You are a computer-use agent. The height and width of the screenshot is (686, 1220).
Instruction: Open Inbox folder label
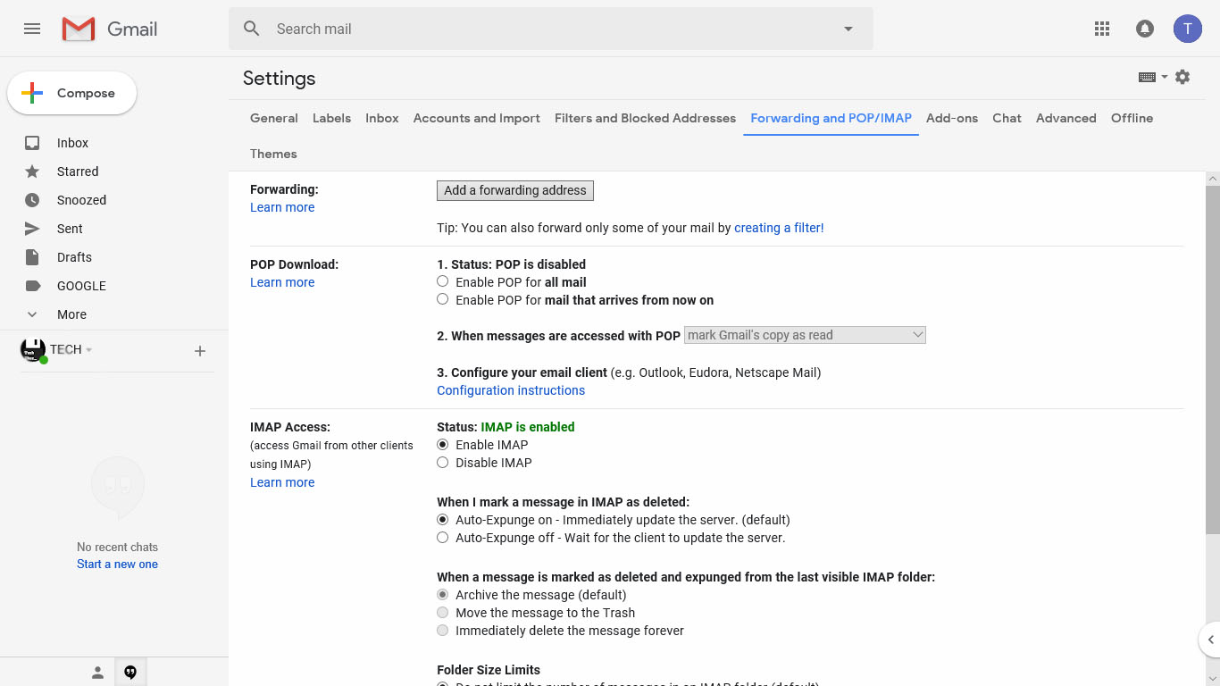[72, 143]
